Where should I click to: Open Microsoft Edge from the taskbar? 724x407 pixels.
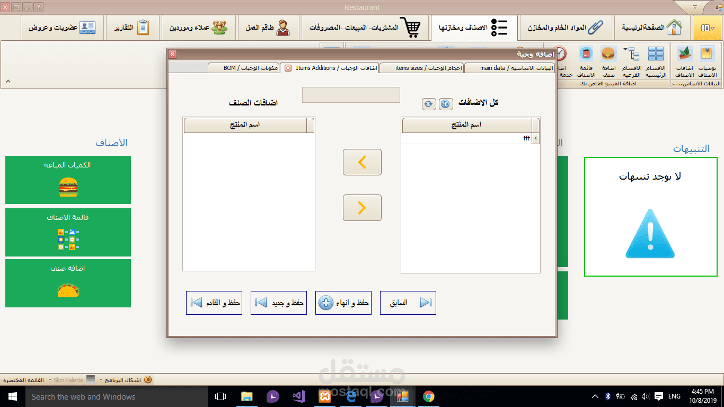click(350, 396)
